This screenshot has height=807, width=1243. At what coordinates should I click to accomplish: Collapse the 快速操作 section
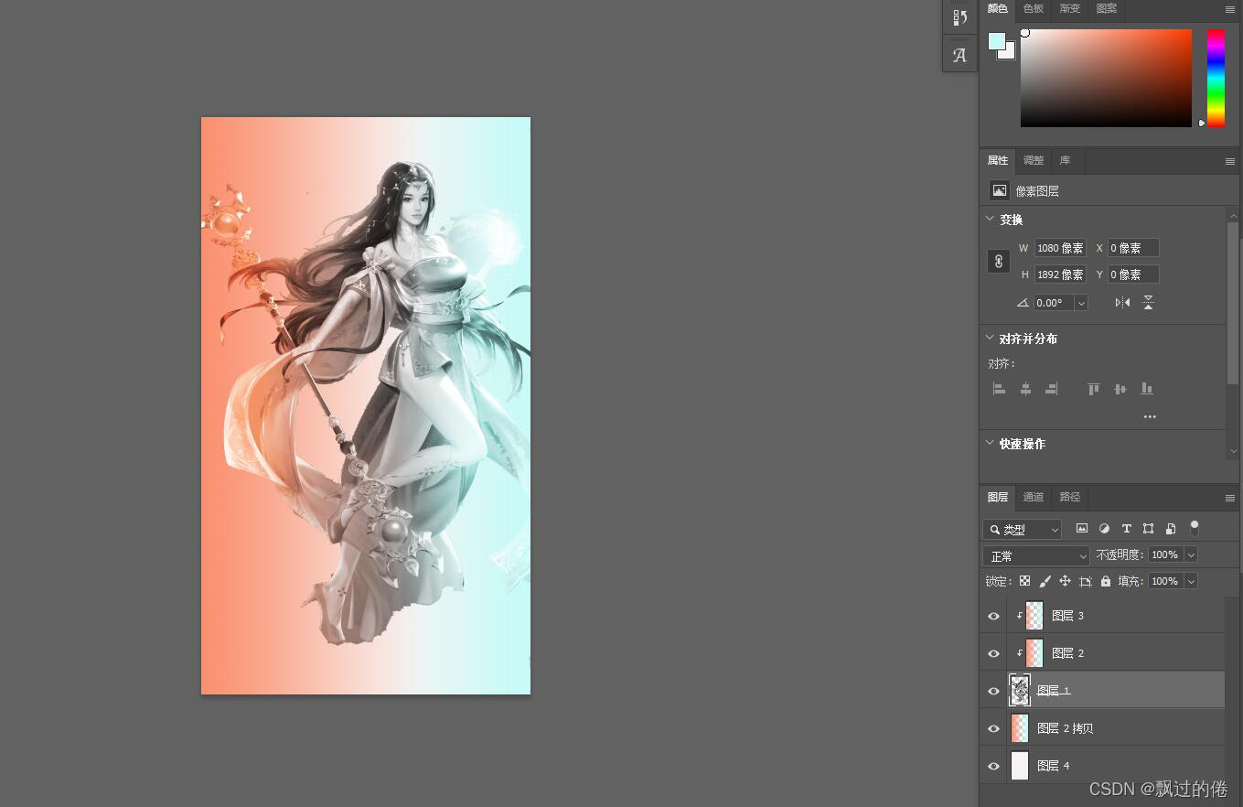pos(990,444)
